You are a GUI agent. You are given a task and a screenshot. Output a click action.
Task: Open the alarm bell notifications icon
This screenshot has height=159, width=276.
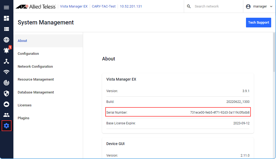click(x=6, y=50)
